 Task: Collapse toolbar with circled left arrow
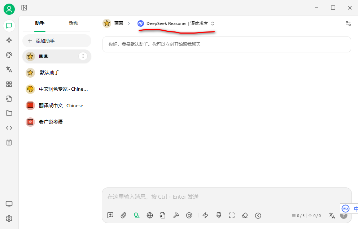click(x=258, y=216)
